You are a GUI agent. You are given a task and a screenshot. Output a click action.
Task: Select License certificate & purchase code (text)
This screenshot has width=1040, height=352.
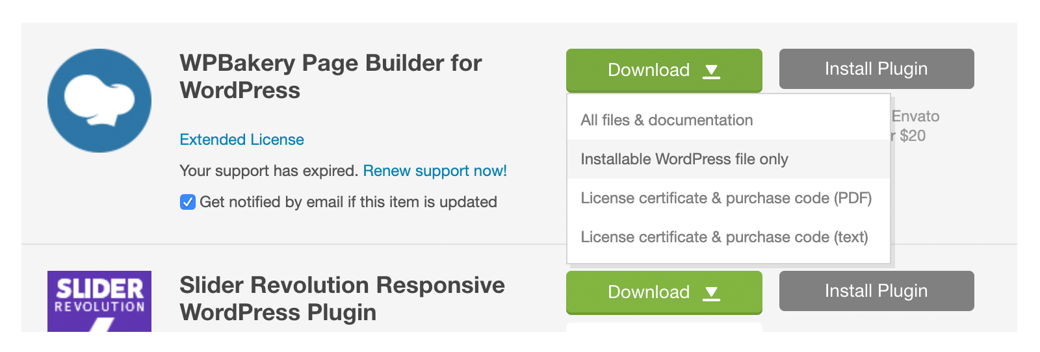[x=724, y=237]
